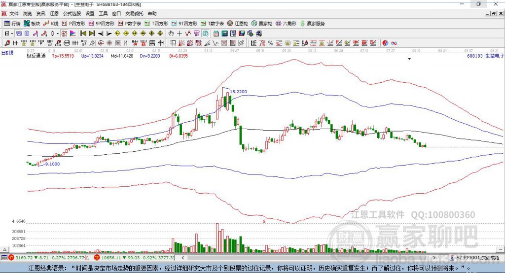Open the 公式选股 menu
This screenshot has height=273, width=505.
[x=72, y=13]
